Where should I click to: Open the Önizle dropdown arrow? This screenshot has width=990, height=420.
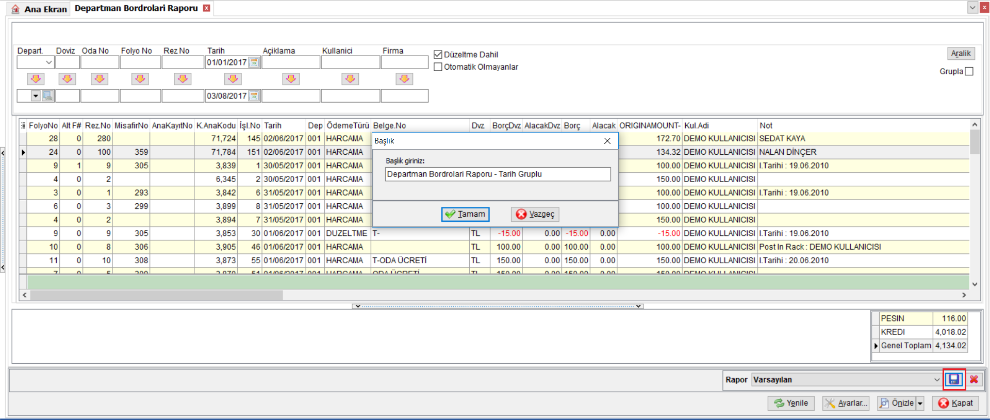click(x=920, y=403)
